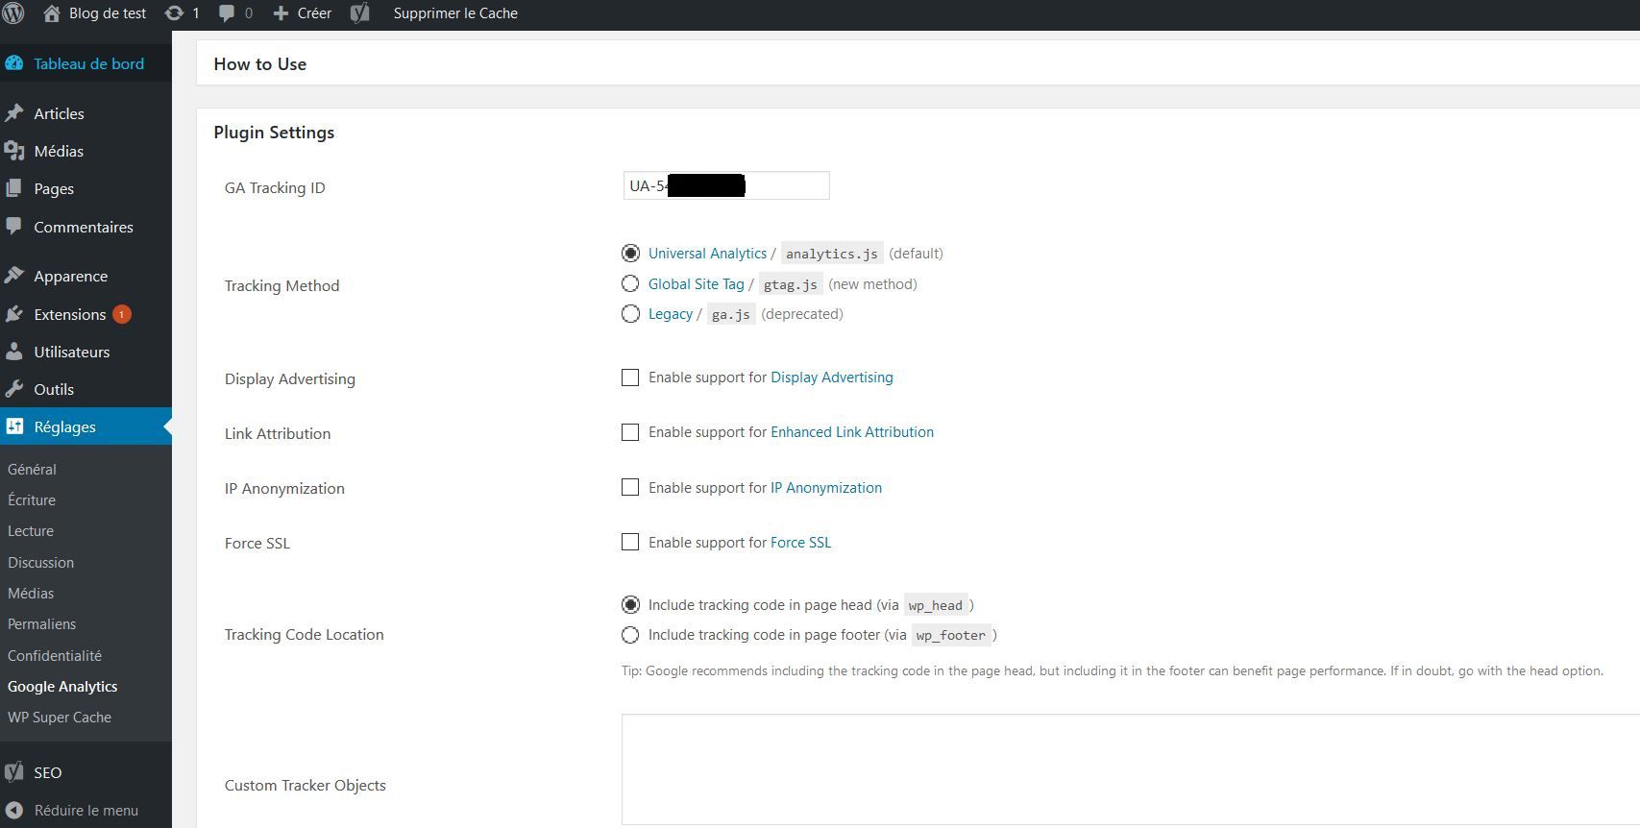Click the Utilisateurs person icon
Image resolution: width=1640 pixels, height=828 pixels.
[x=14, y=352]
